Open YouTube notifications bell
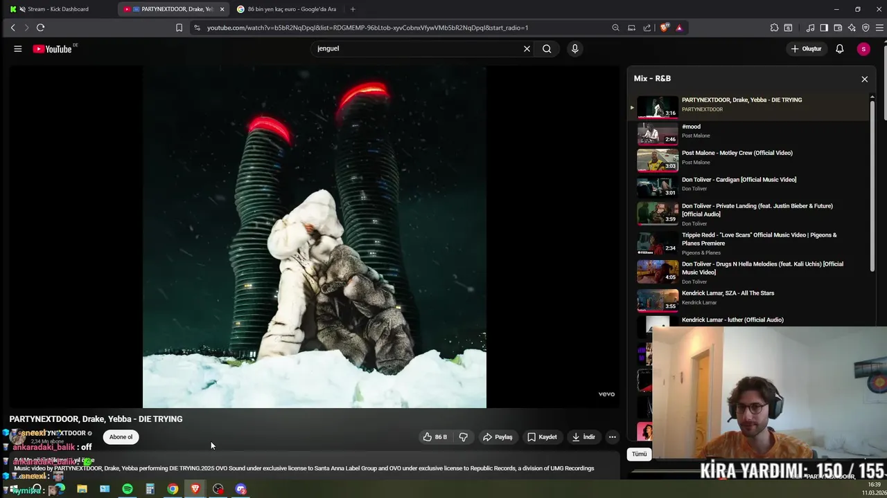This screenshot has width=887, height=498. click(839, 48)
